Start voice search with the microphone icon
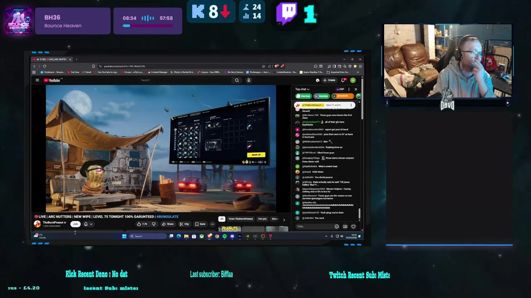Screen dimensions: 531x298 click(248, 80)
